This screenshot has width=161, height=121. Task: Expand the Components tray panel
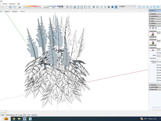tap(155, 16)
